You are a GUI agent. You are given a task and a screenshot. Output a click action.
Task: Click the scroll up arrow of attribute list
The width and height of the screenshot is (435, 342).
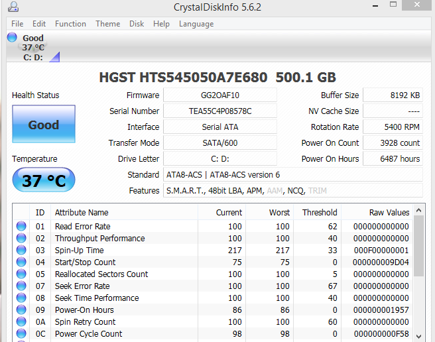tap(419, 211)
